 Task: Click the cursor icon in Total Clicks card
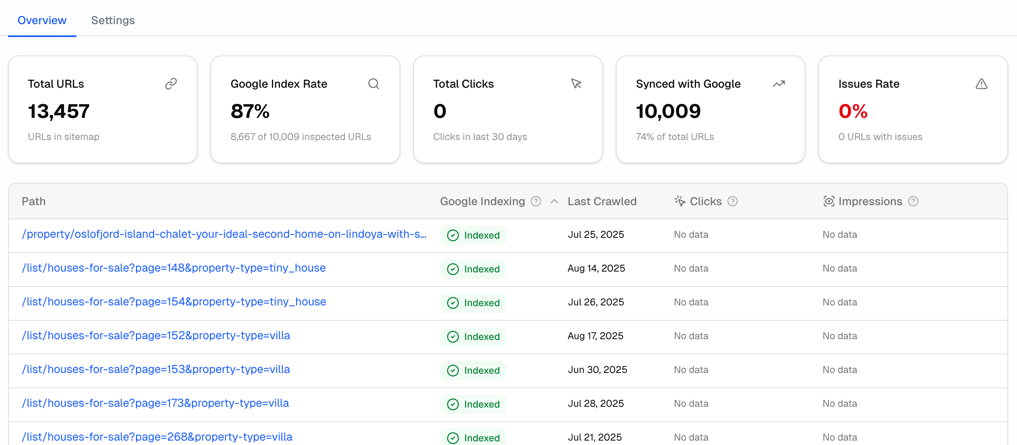(576, 84)
